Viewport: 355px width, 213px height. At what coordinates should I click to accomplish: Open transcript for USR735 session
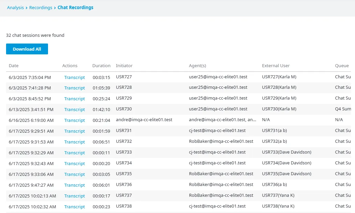pyautogui.click(x=74, y=174)
